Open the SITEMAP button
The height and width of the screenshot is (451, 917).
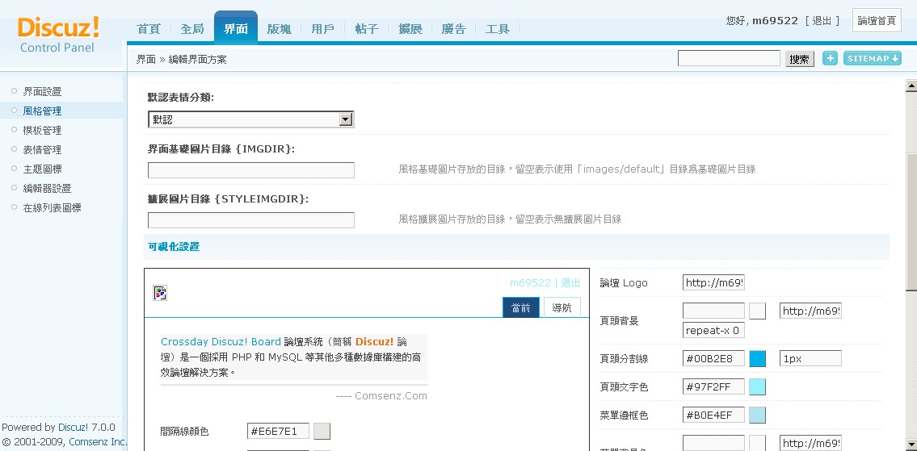pos(872,58)
